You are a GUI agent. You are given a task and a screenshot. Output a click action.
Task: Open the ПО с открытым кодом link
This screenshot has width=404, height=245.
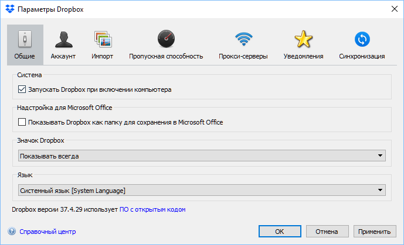[x=152, y=209]
